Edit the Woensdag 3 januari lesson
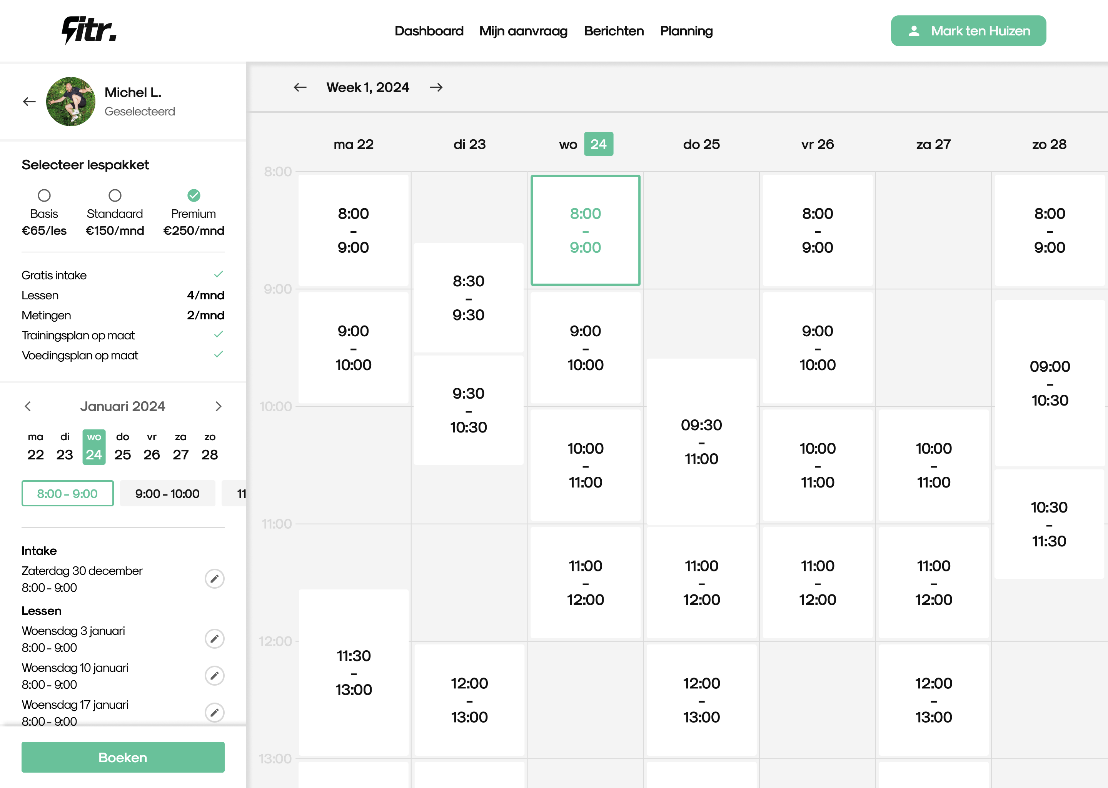This screenshot has height=788, width=1108. tap(214, 639)
